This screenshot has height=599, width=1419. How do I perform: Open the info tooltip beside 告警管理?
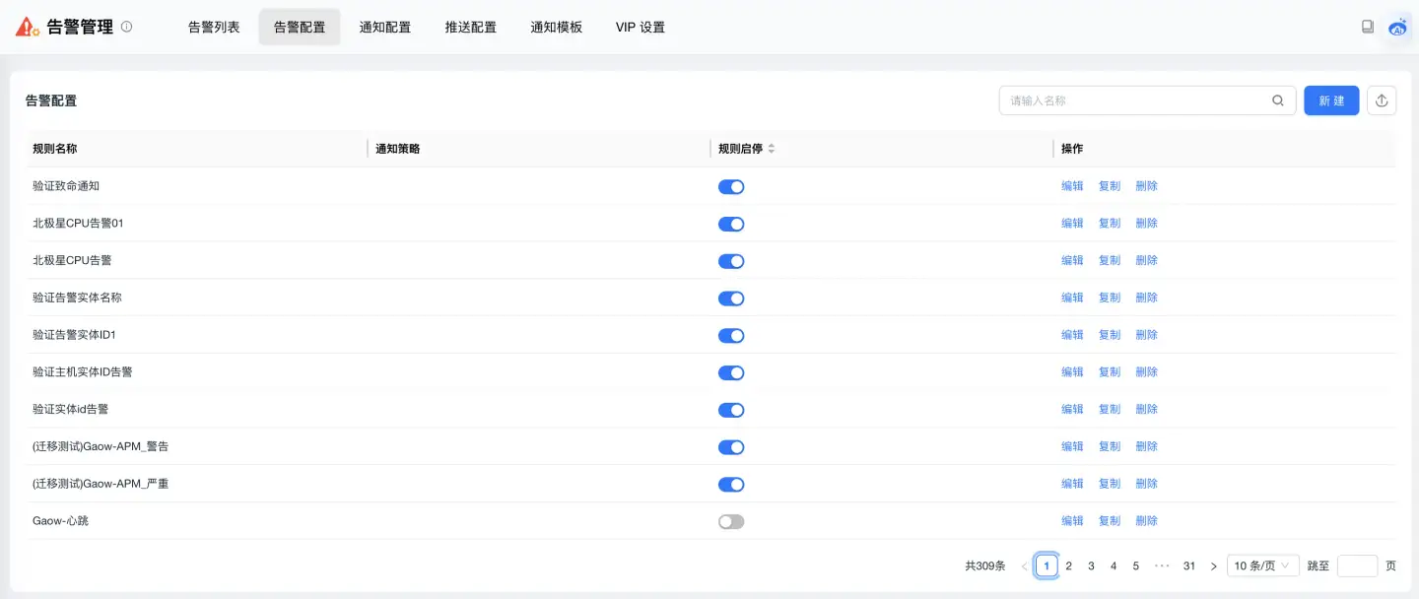pyautogui.click(x=125, y=28)
